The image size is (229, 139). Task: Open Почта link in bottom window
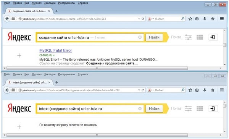click(x=176, y=108)
